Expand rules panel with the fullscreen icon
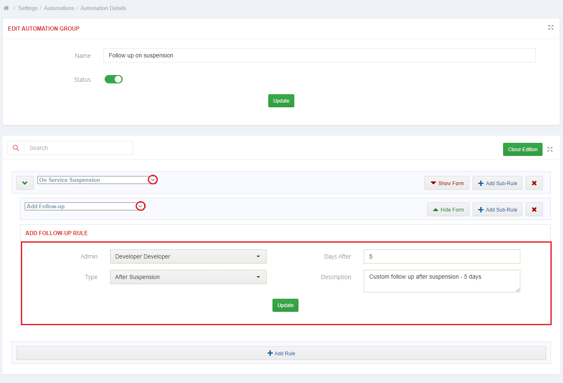 tap(550, 150)
